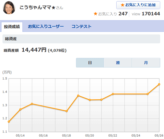The height and width of the screenshot is (139, 164).
Task: Switch to the お気に入りユーザー tab
Action: [46, 26]
